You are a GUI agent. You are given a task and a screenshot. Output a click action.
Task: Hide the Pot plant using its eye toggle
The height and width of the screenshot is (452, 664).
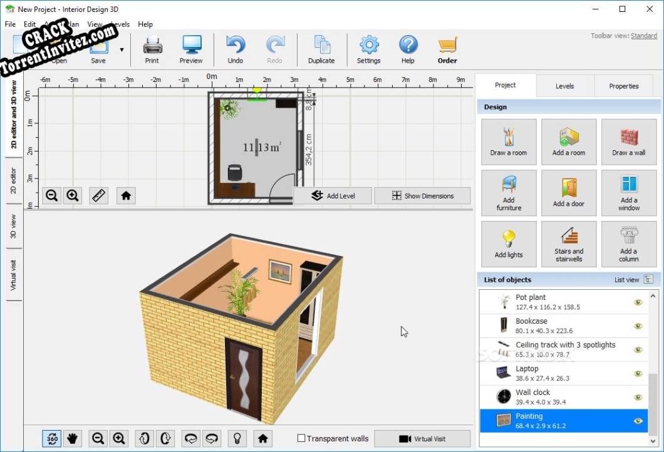[x=638, y=301]
